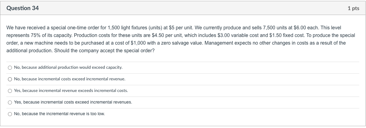Click the '$6.00' selling price
This screenshot has width=366, height=128.
pos(301,27)
